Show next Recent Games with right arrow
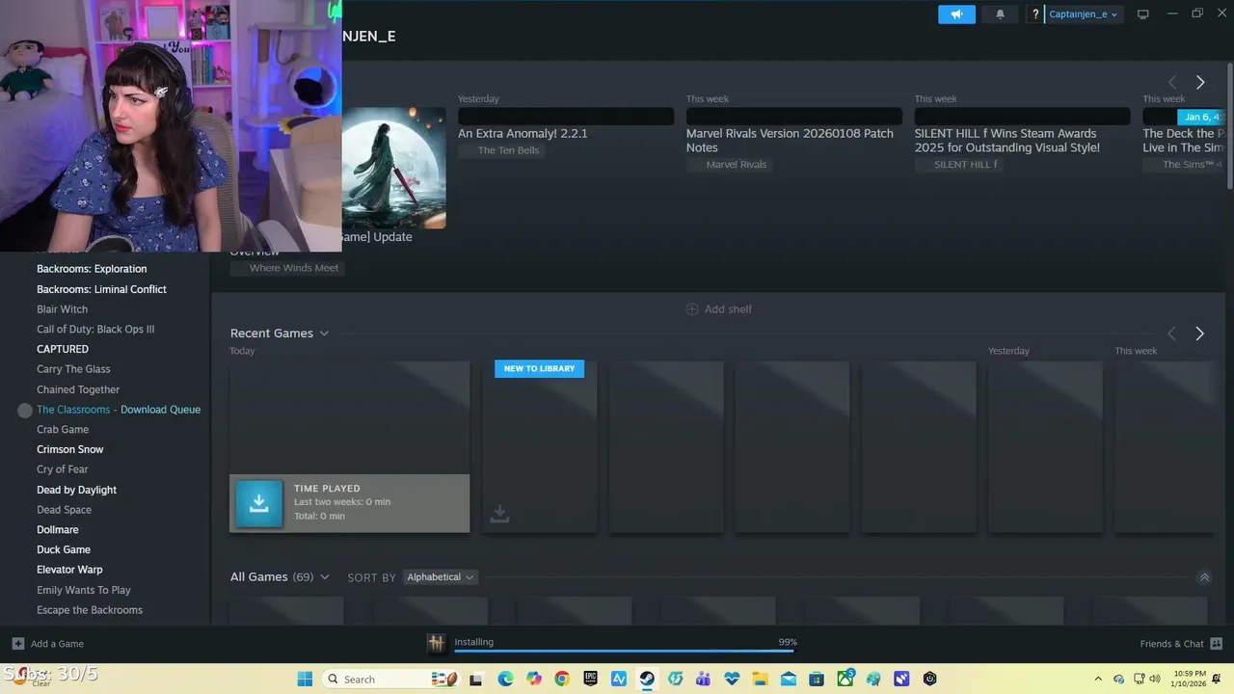 coord(1199,334)
